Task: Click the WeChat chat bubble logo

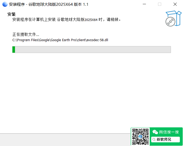Action: [155, 132]
